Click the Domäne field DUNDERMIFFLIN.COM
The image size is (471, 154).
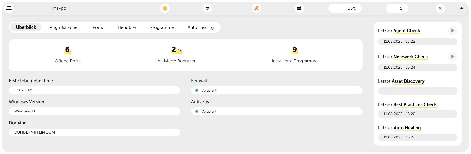point(94,132)
